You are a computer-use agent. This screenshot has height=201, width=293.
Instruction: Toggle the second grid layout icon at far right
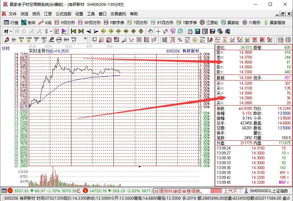click(288, 40)
